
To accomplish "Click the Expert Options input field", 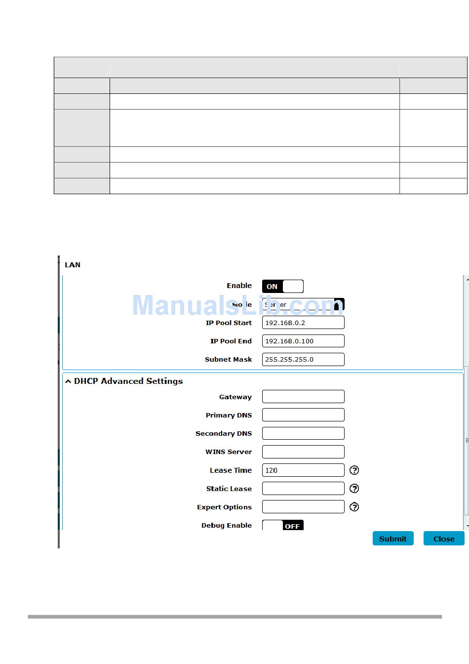I will tap(303, 507).
